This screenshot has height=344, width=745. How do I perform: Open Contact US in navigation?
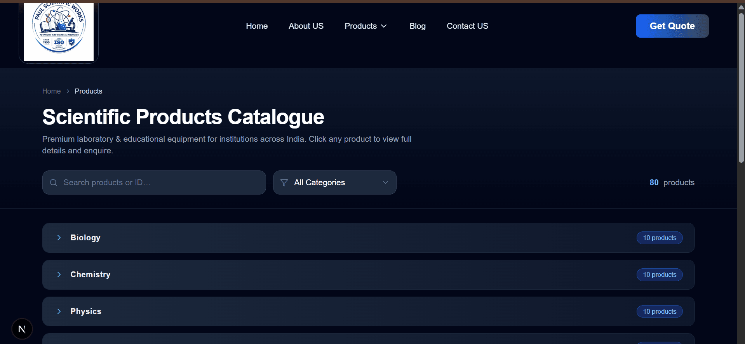coord(467,26)
